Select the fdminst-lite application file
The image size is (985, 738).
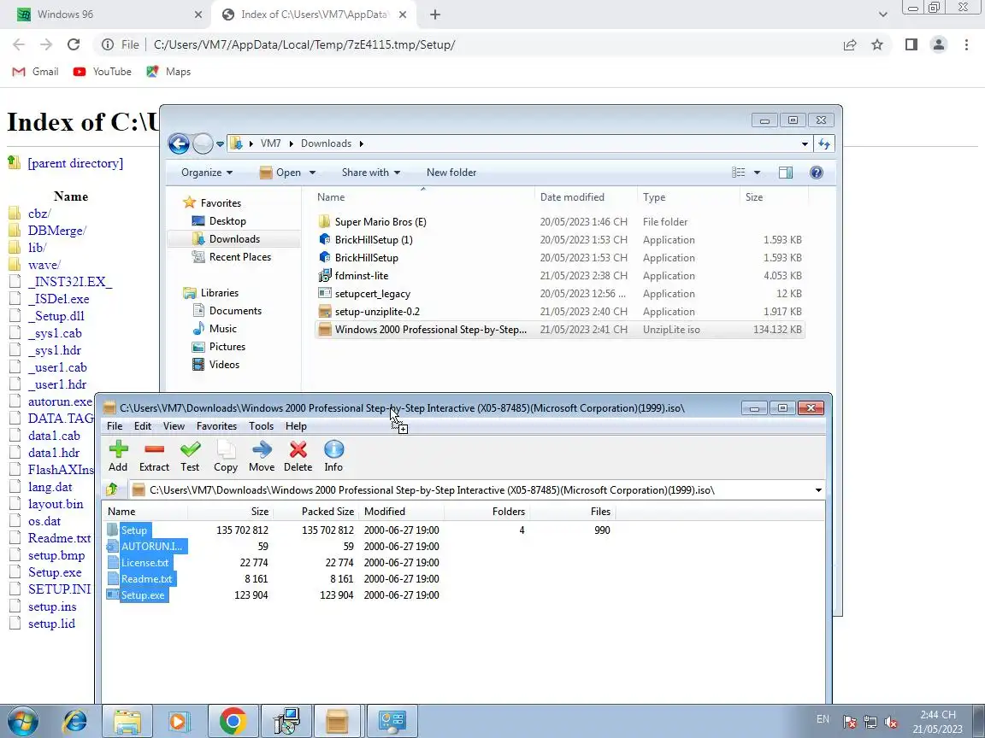361,276
